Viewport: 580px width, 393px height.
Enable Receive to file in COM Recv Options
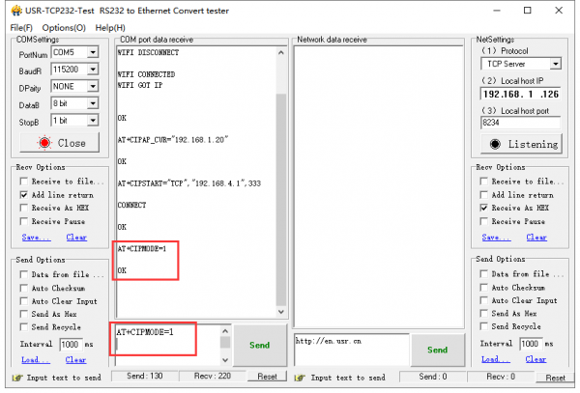point(24,181)
